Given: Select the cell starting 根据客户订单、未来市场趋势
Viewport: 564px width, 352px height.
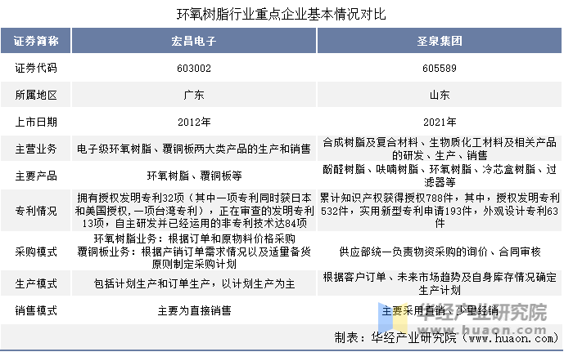Looking at the screenshot, I should coord(440,283).
